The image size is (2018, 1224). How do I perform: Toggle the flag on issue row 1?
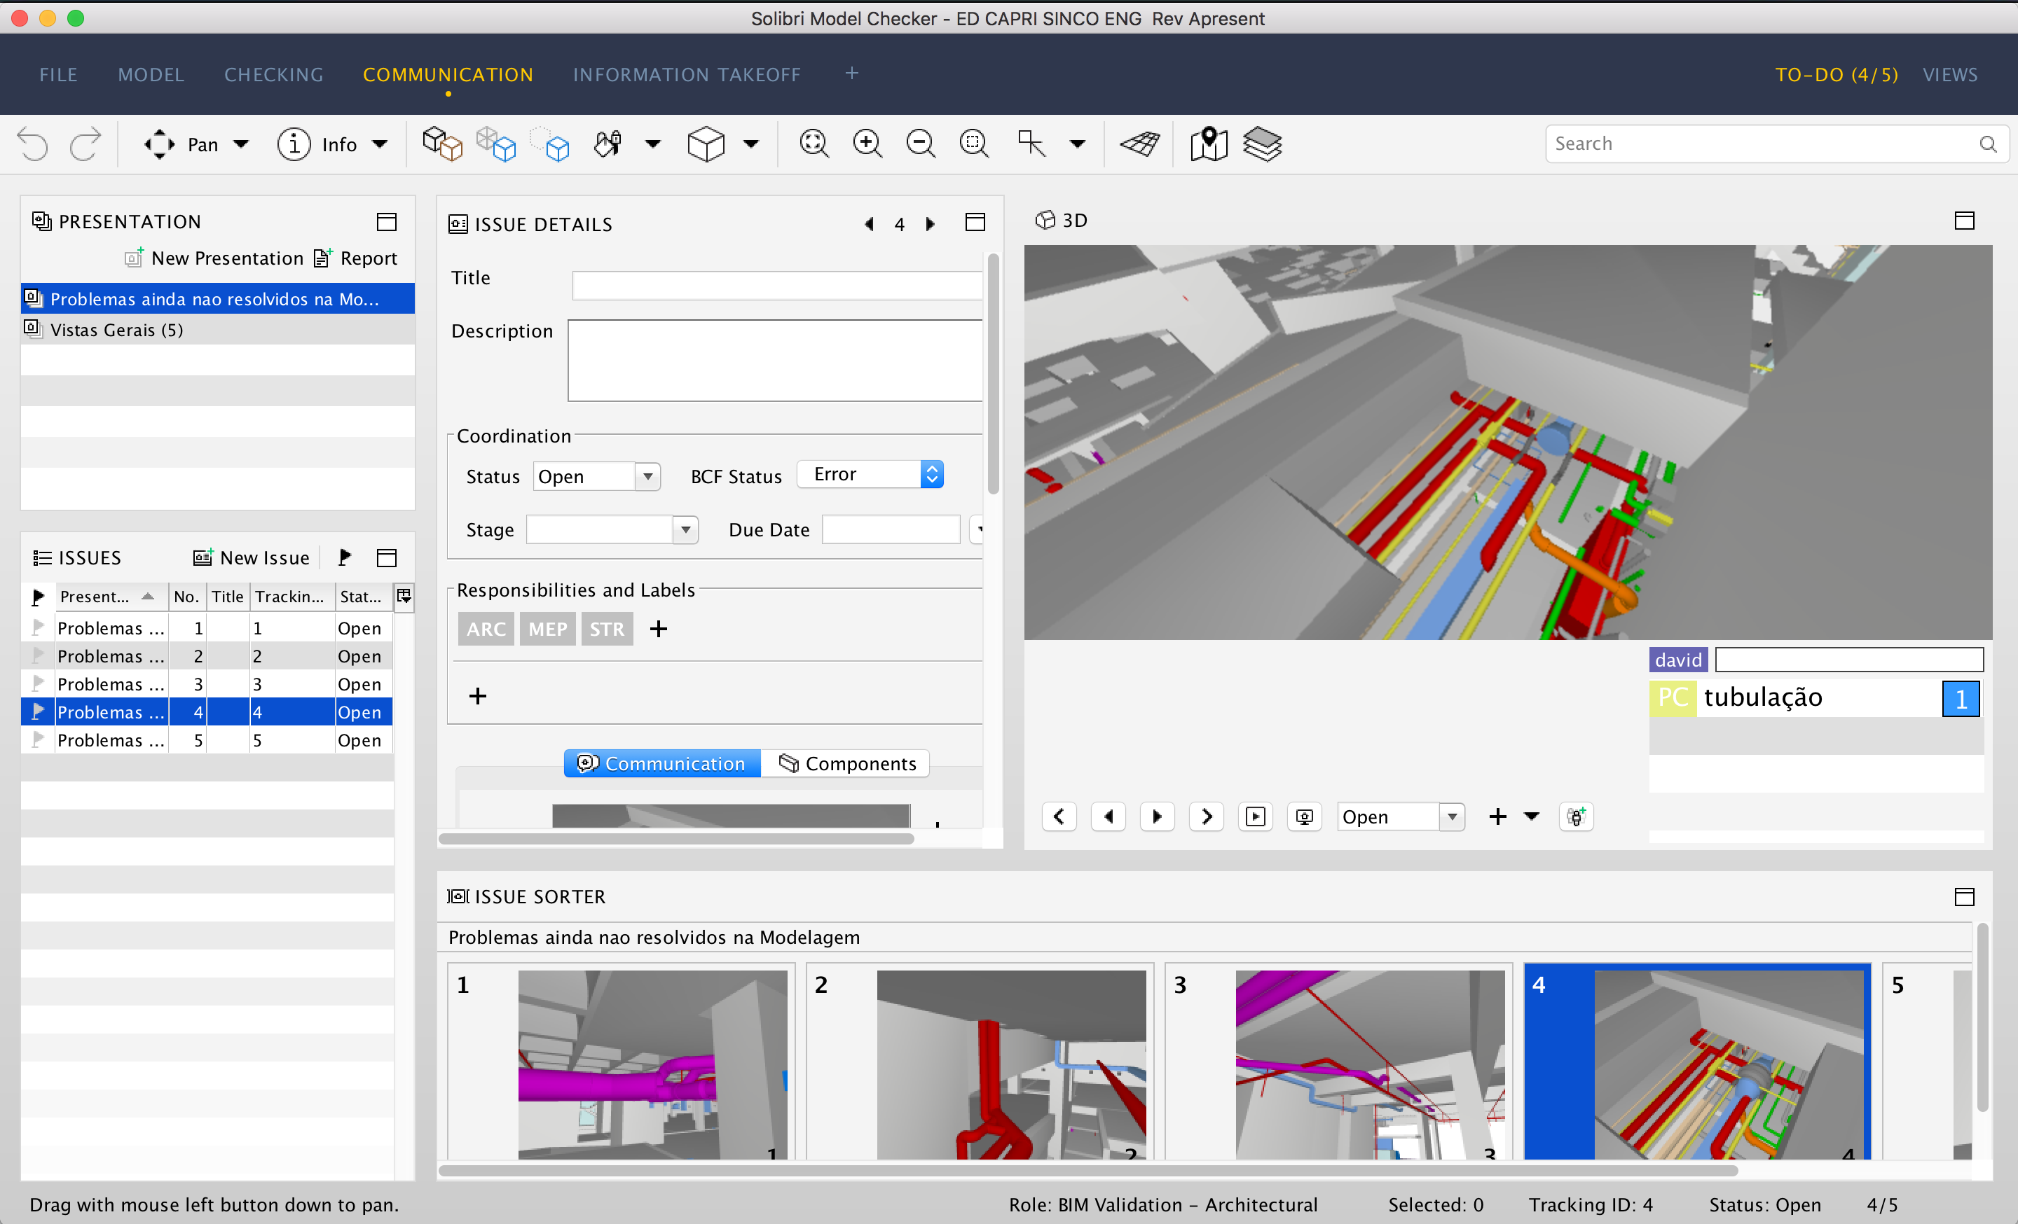point(38,627)
